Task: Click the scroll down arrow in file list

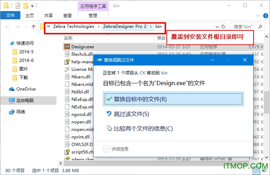Action: coord(266,157)
